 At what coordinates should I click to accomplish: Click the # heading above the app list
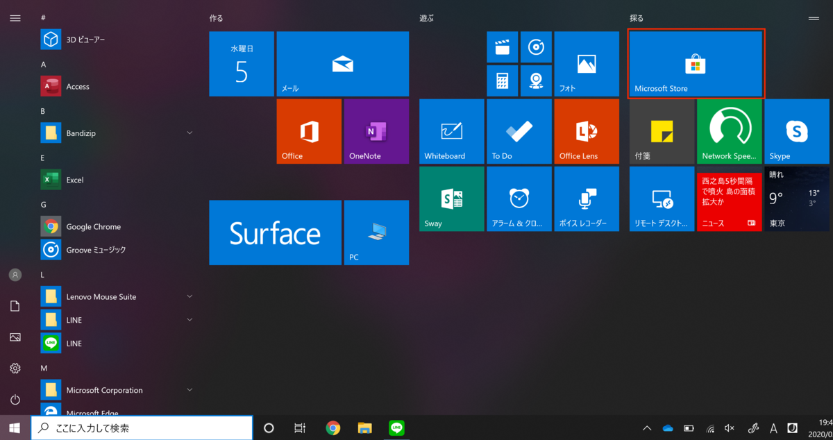44,17
